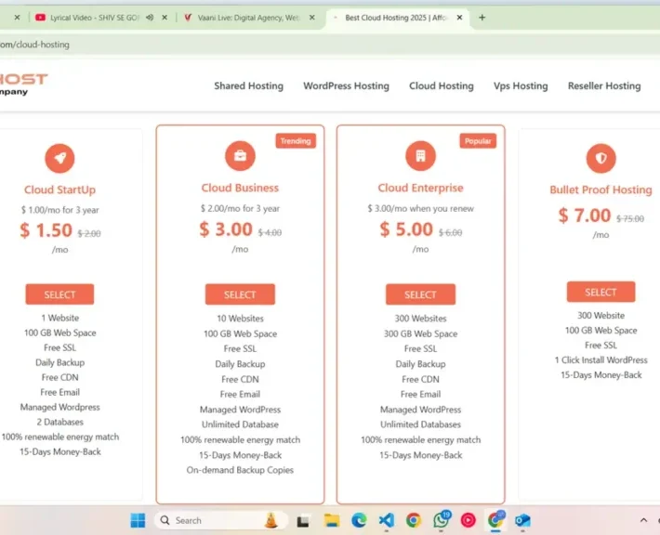Click the $ 5.00 price
Screen dimensions: 660x535
pos(406,229)
